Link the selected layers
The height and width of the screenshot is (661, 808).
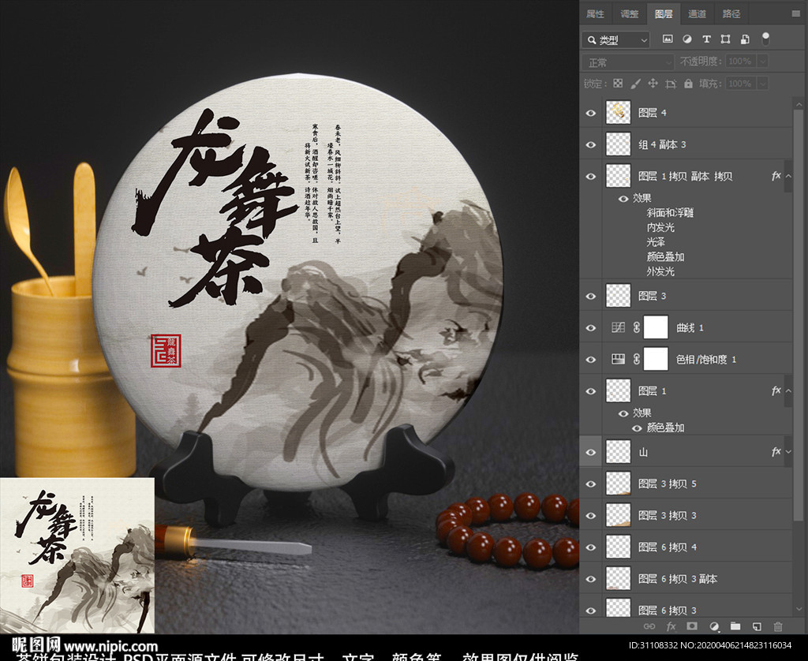[x=649, y=626]
